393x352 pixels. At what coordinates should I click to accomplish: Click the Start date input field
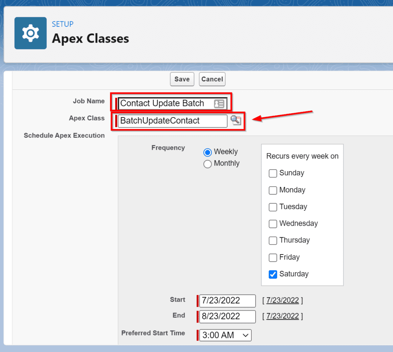[227, 301]
